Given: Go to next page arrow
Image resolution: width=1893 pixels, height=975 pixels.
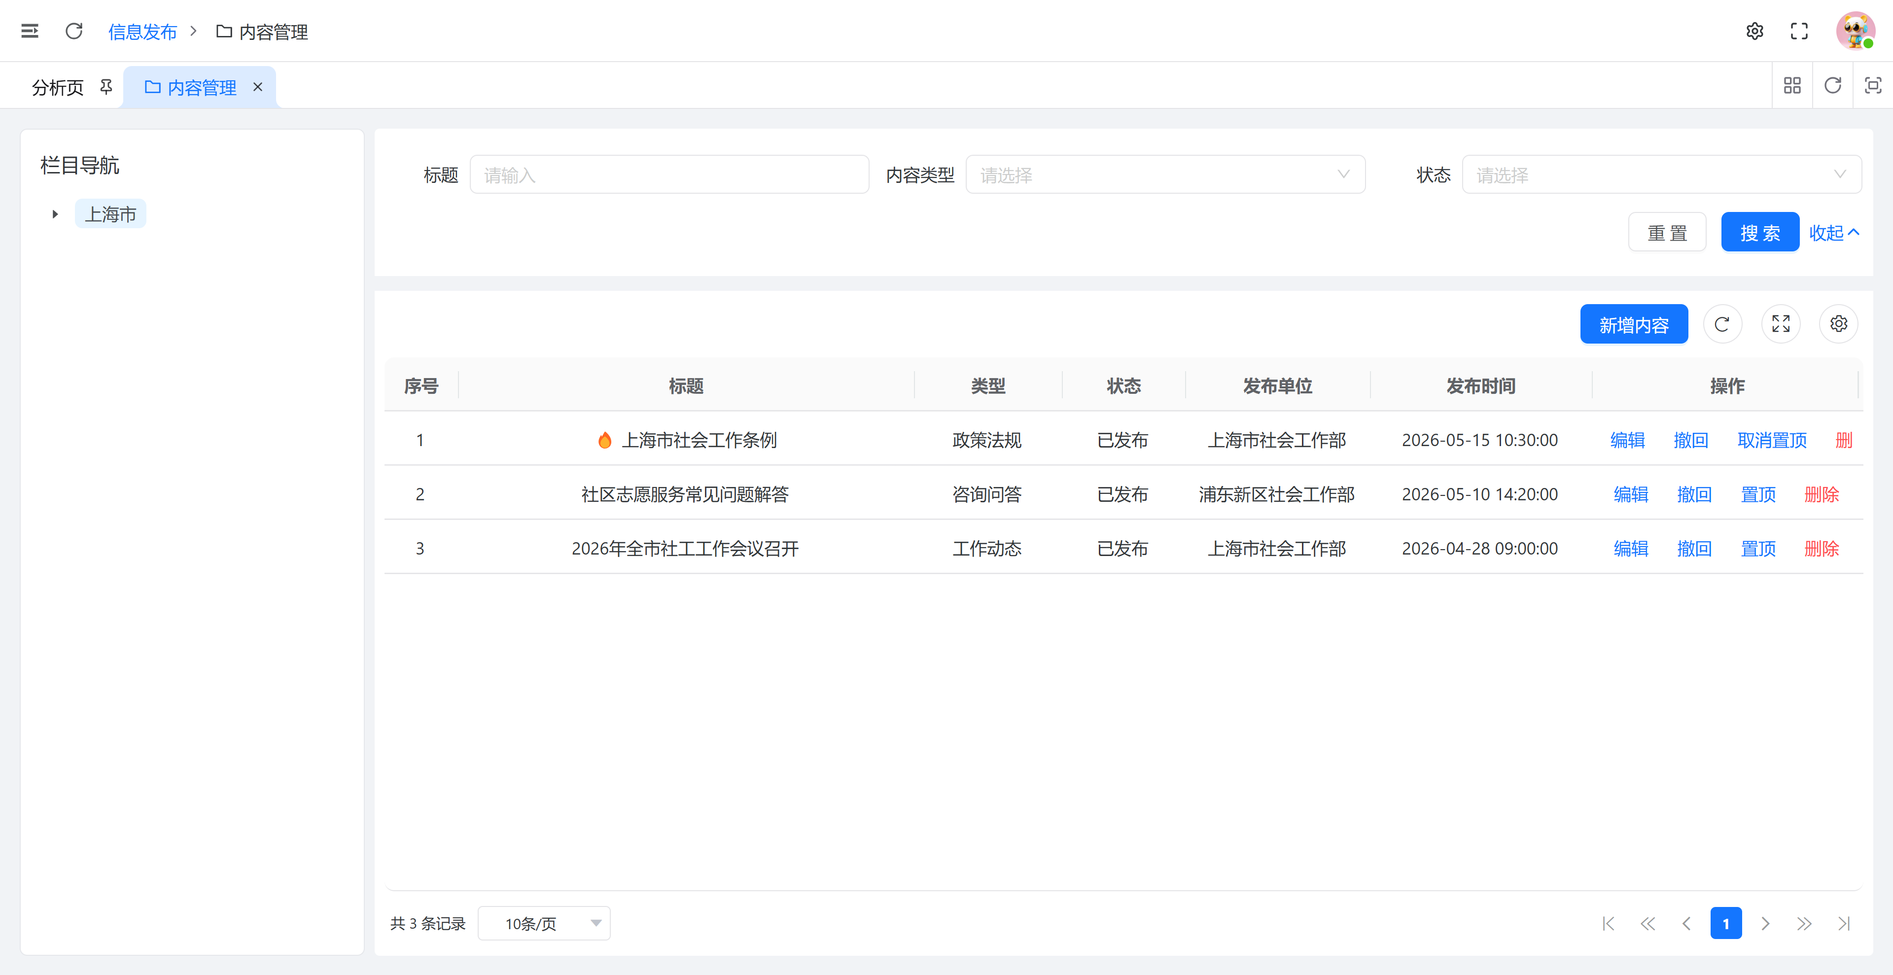Looking at the screenshot, I should click(1765, 924).
